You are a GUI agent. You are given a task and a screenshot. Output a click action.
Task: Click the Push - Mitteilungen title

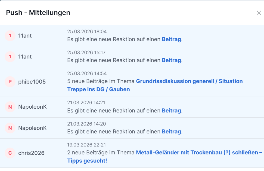click(38, 13)
